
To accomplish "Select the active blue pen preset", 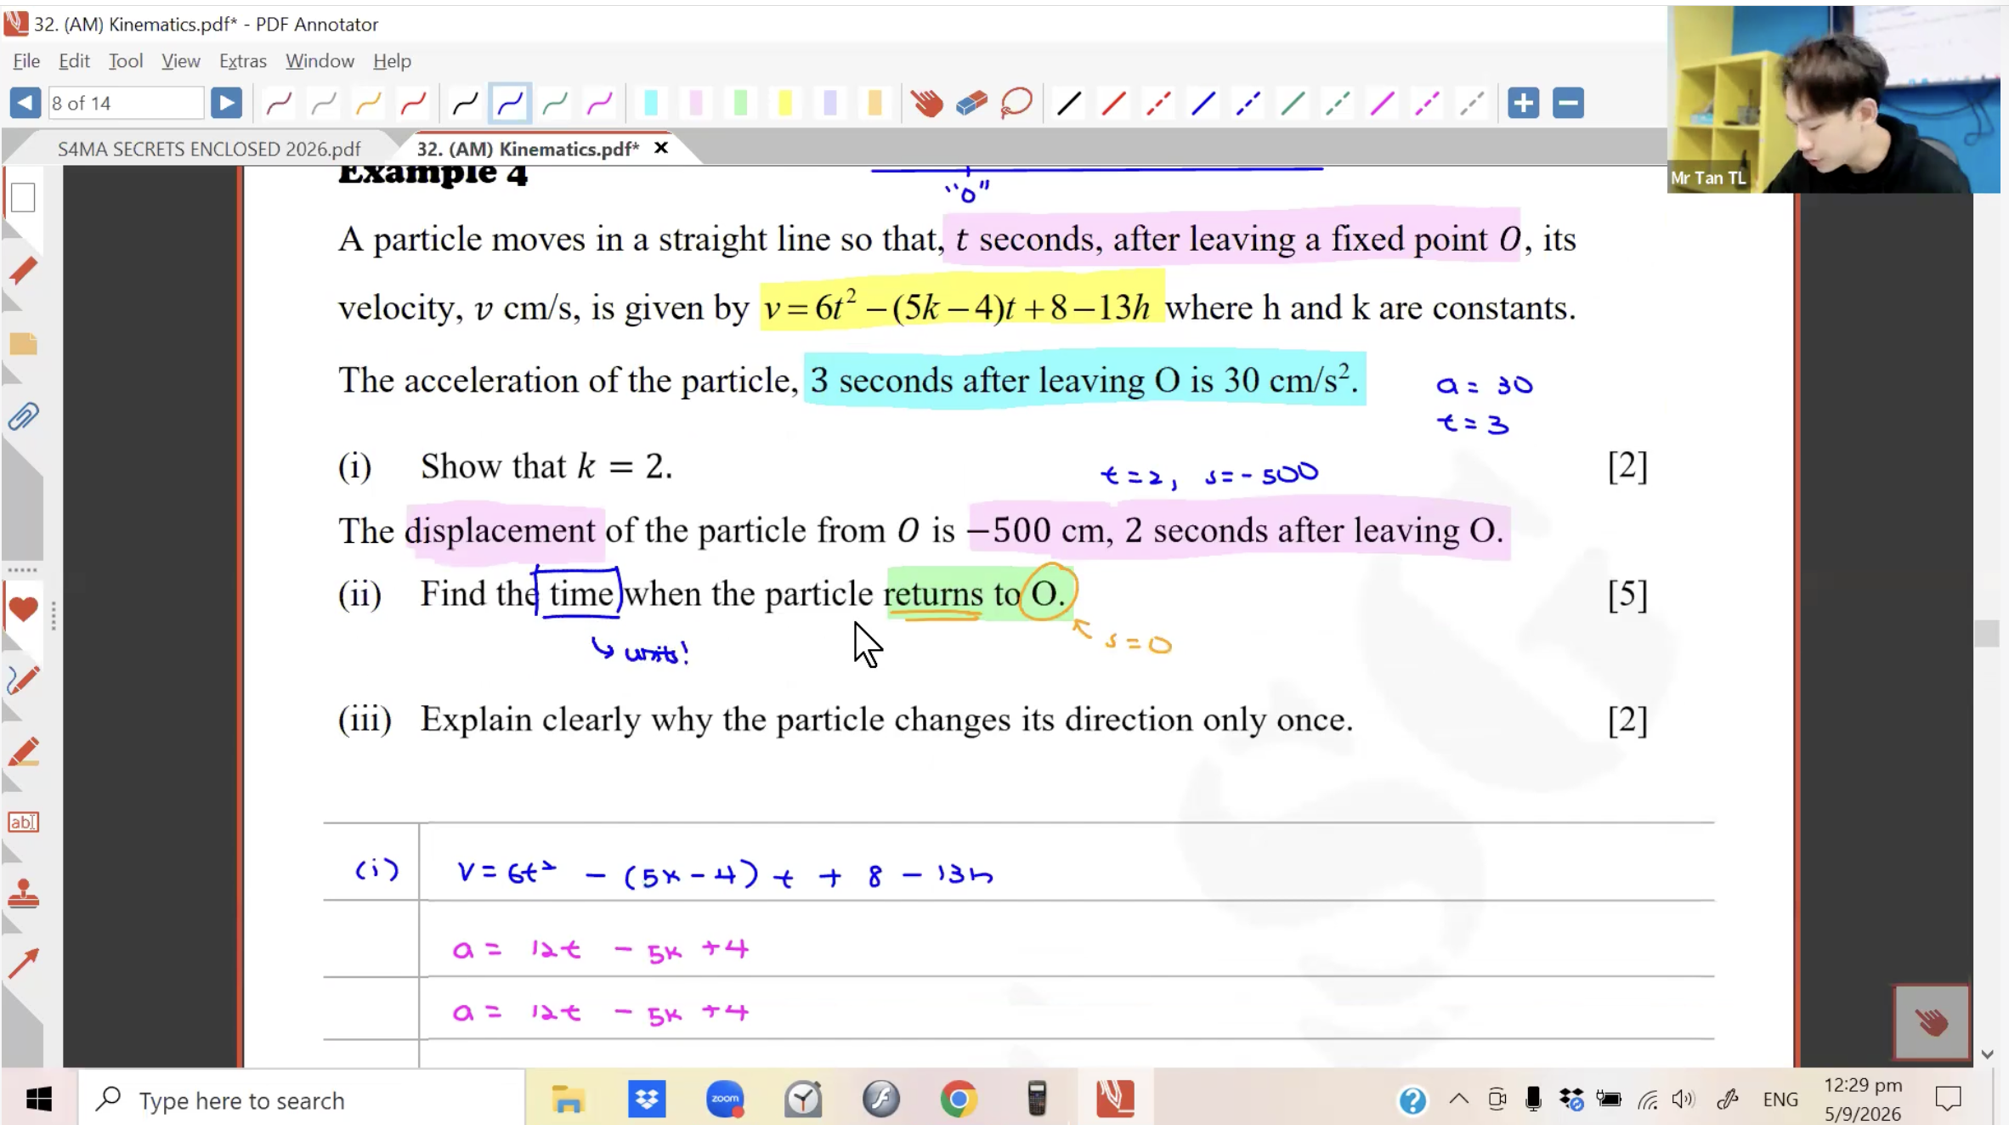I will point(510,104).
